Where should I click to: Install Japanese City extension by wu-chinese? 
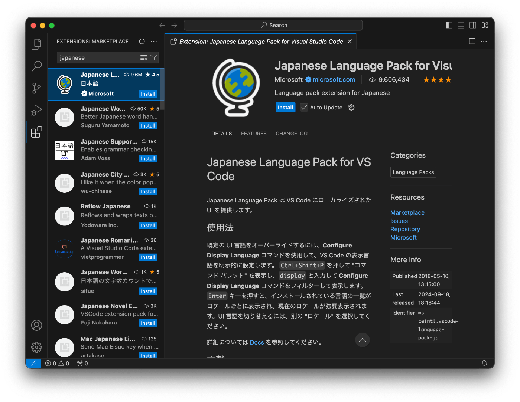click(x=148, y=192)
